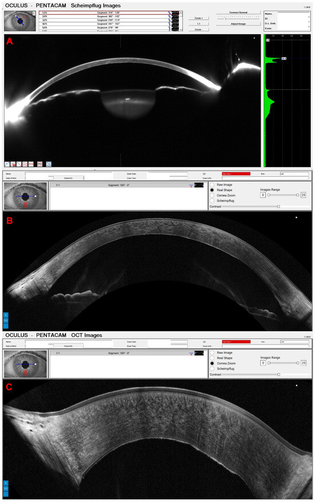
Task: Click the Contrast Normal button
Action: [x=238, y=13]
